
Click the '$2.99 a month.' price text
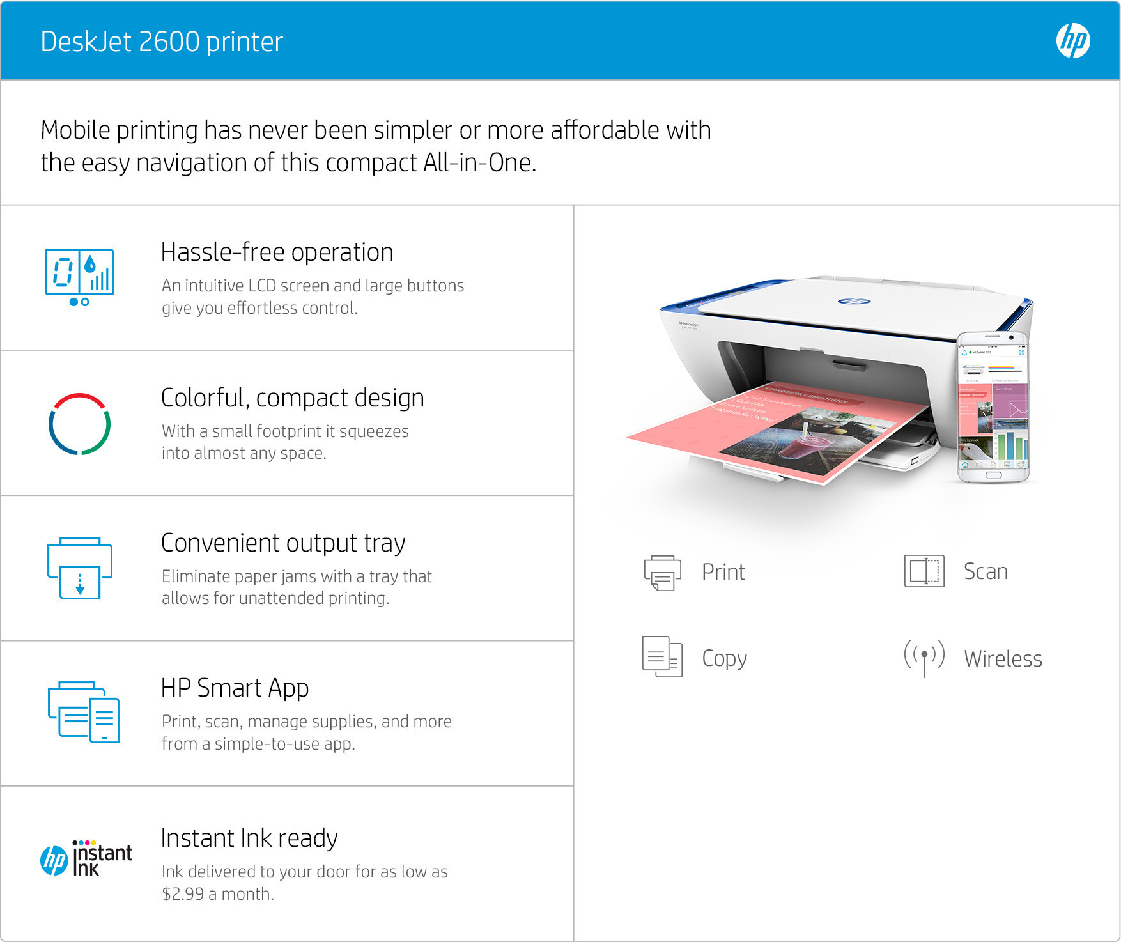[x=217, y=894]
